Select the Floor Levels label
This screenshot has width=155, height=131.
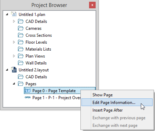click(36, 42)
